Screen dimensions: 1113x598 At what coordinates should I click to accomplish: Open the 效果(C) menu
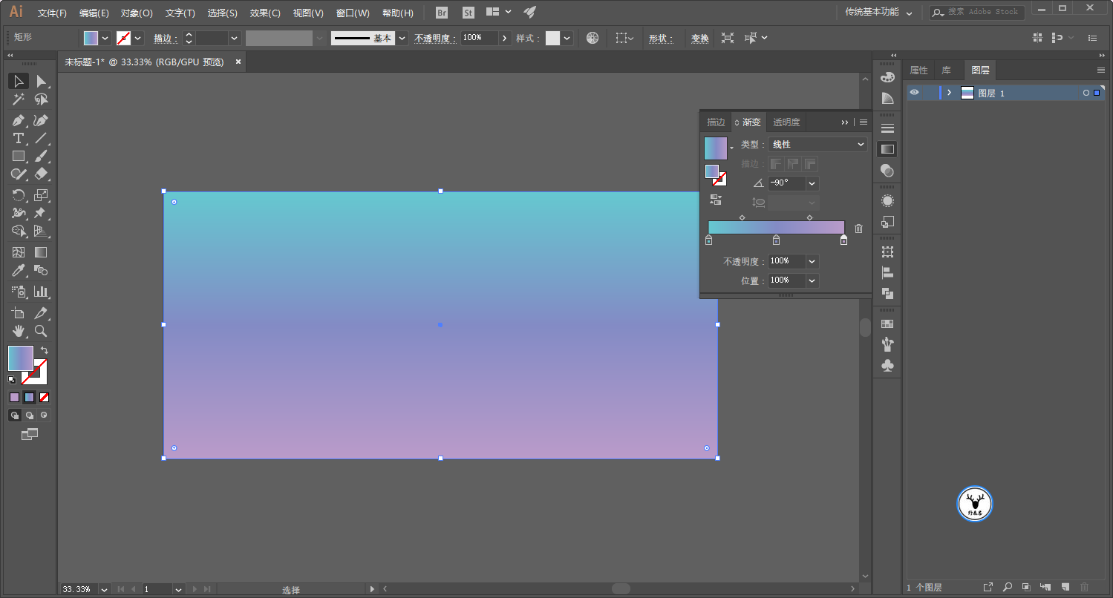265,13
